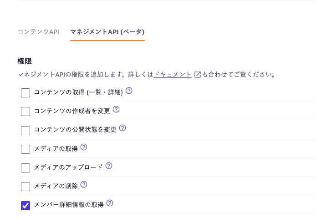Image resolution: width=316 pixels, height=218 pixels.
Task: Click help icon beside メディアの取得
Action: tap(84, 147)
